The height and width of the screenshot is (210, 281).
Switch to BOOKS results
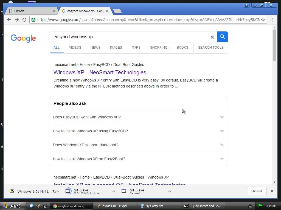tap(182, 48)
